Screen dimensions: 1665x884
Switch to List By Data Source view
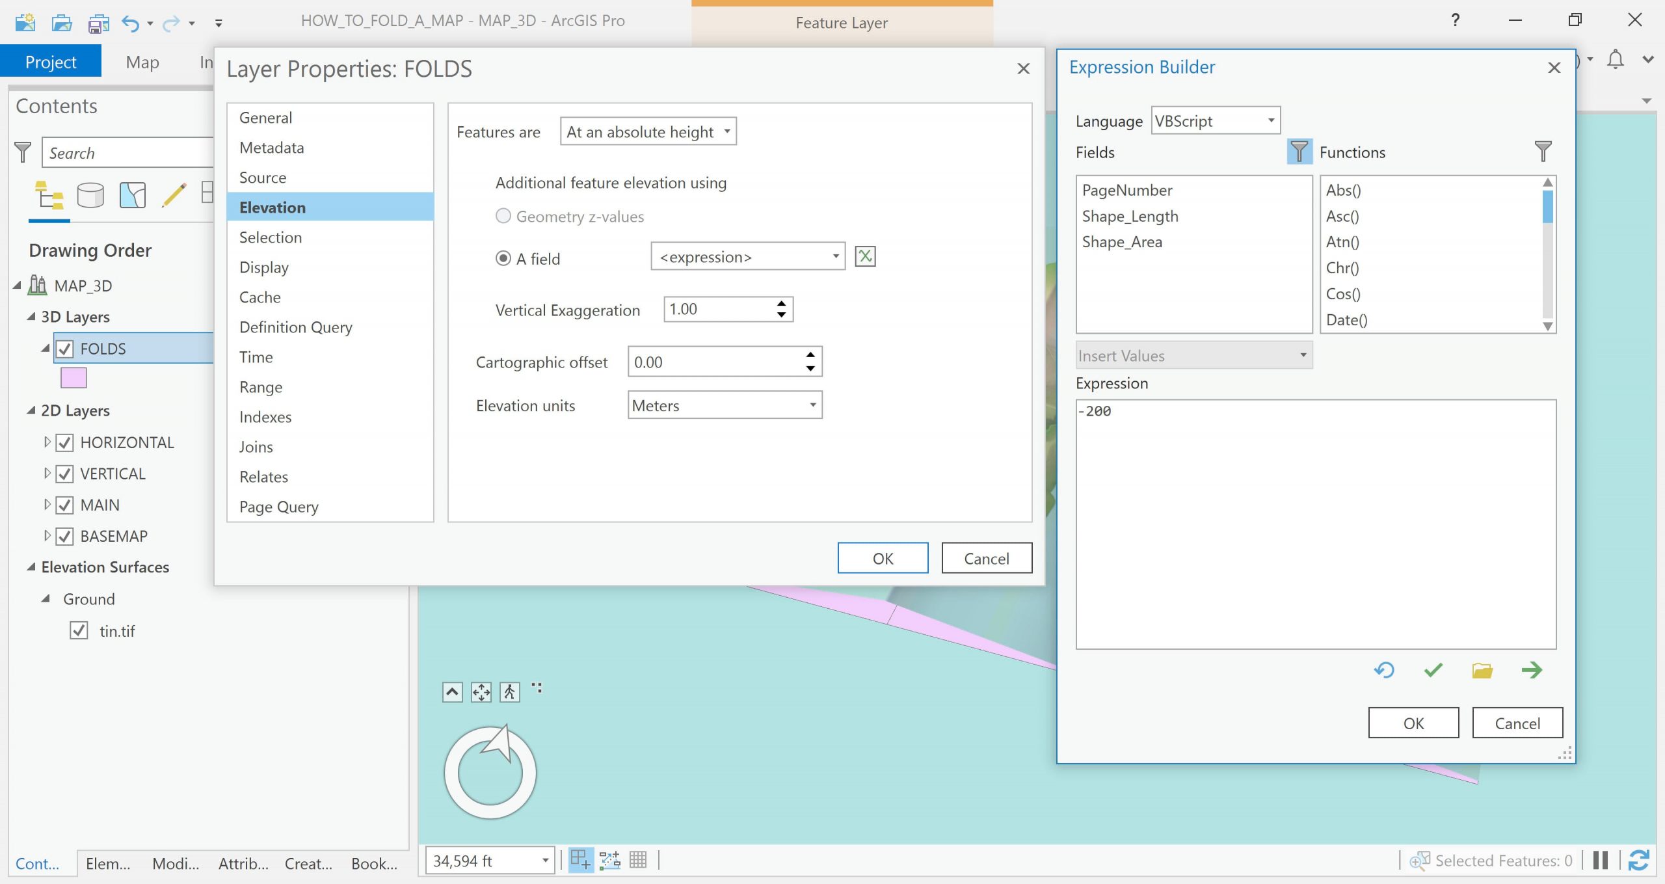[x=90, y=194]
